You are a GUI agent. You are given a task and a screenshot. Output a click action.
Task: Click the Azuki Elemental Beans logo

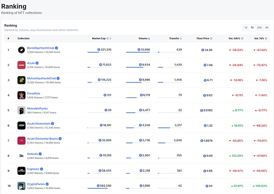click(21, 141)
